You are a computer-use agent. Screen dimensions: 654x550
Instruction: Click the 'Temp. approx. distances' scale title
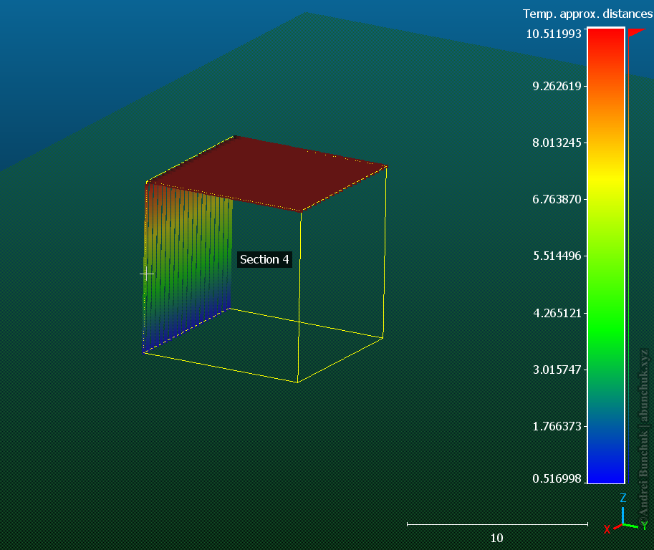point(587,14)
